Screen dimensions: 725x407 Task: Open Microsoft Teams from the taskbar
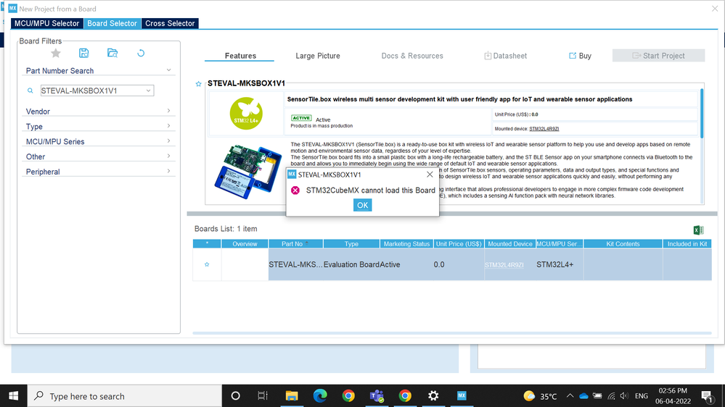coord(377,396)
